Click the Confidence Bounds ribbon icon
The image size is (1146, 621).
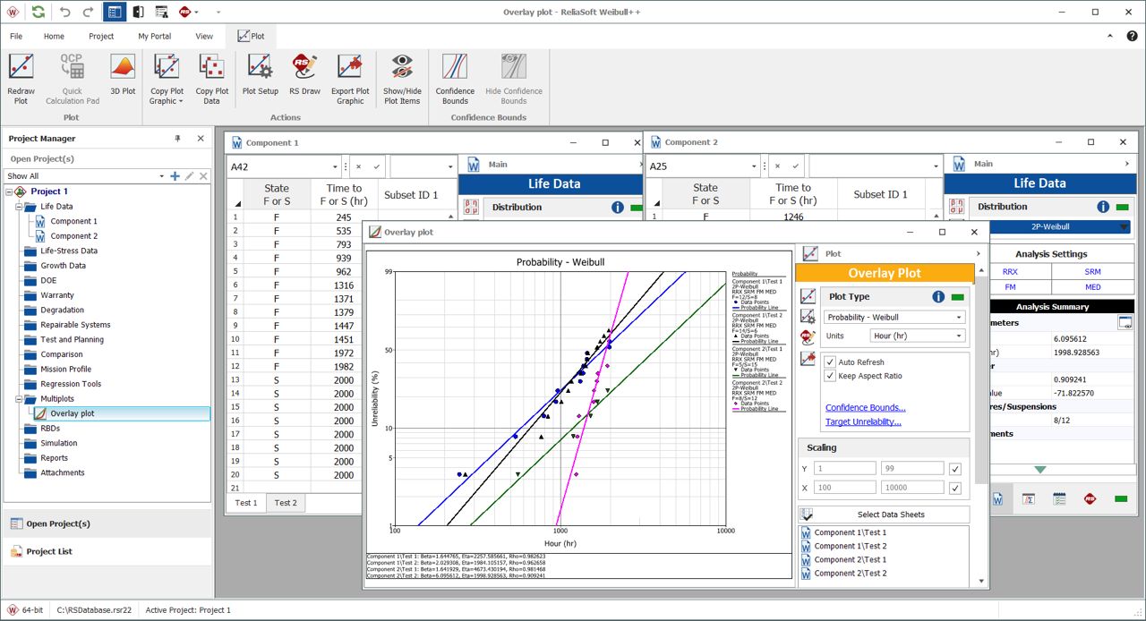tap(455, 79)
